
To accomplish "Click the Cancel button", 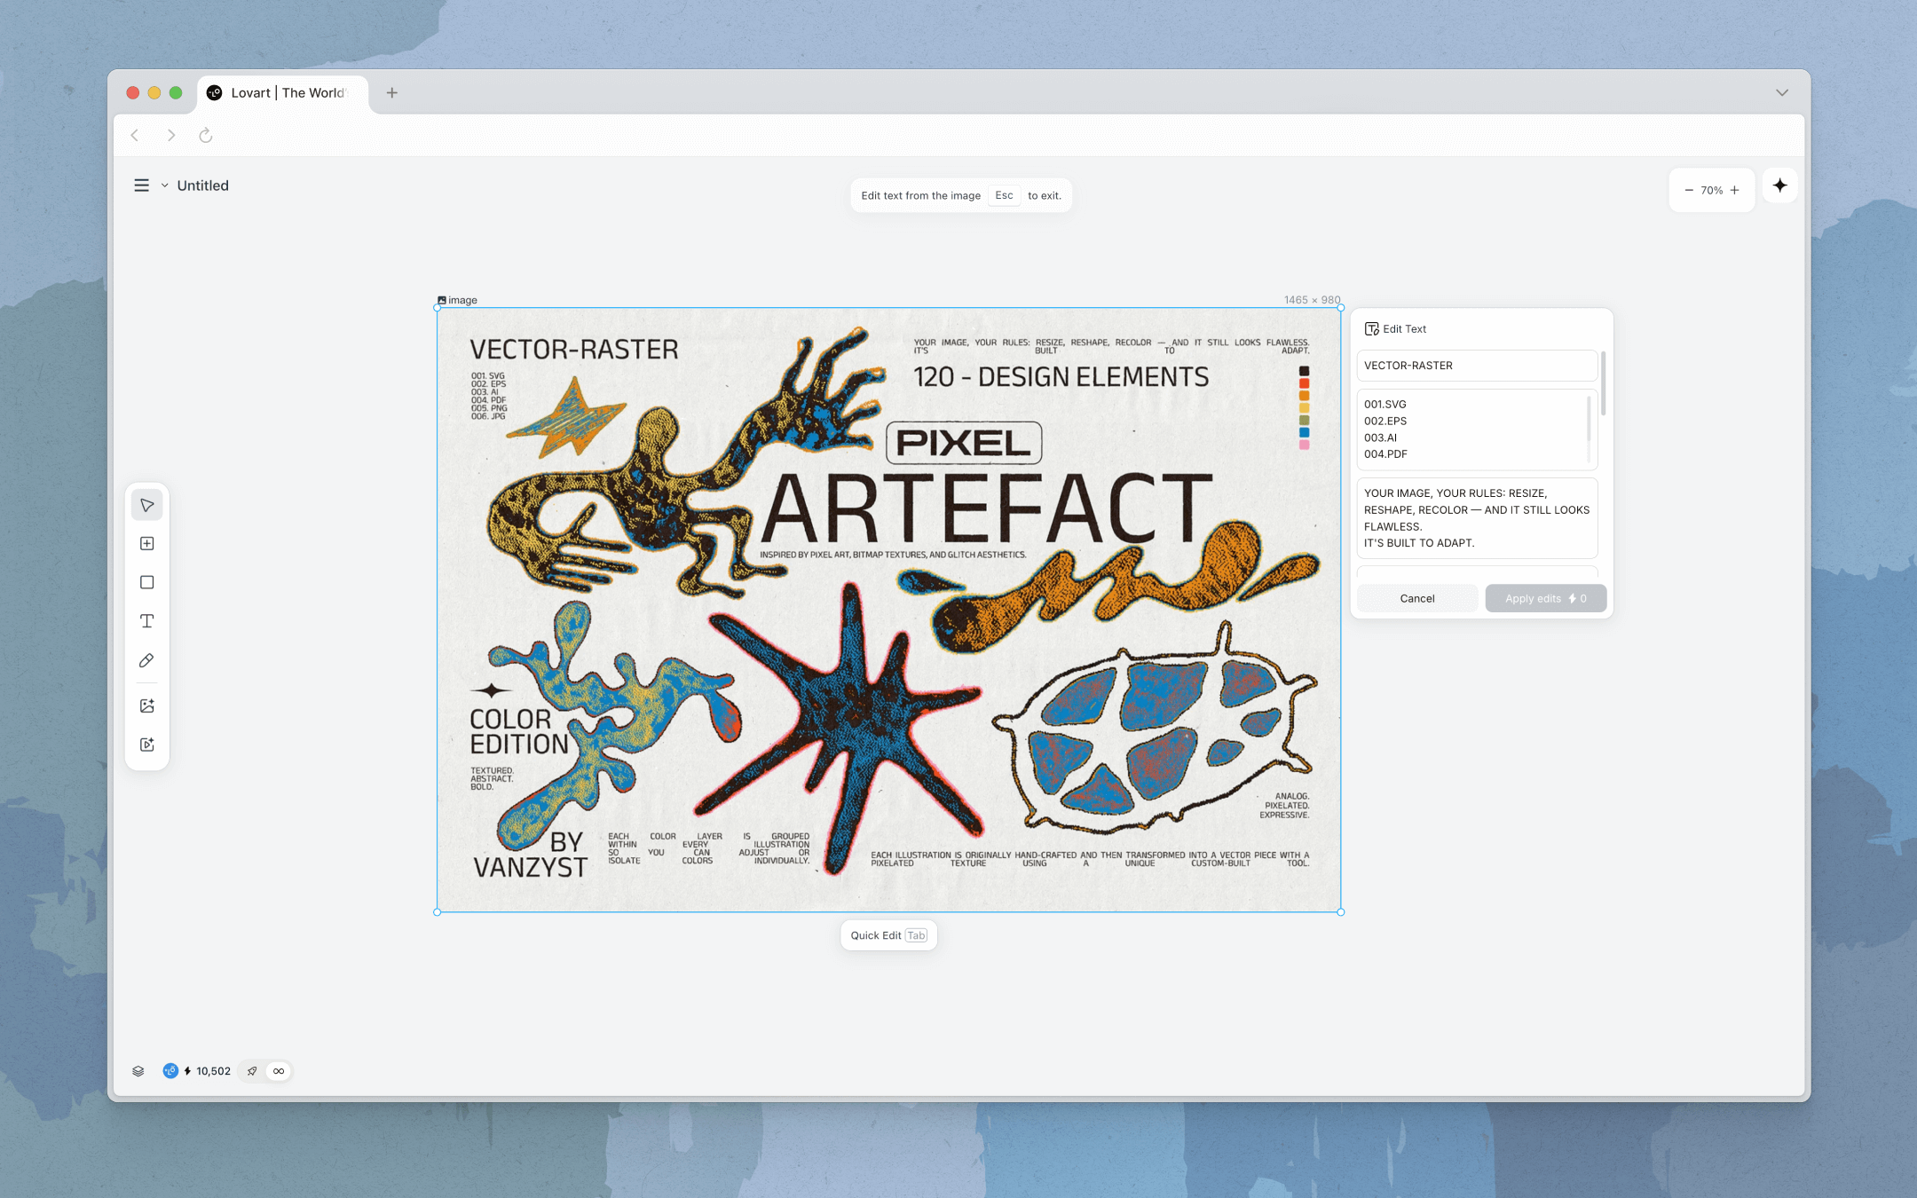I will pos(1416,598).
